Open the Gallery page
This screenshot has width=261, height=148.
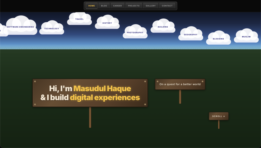(x=151, y=6)
